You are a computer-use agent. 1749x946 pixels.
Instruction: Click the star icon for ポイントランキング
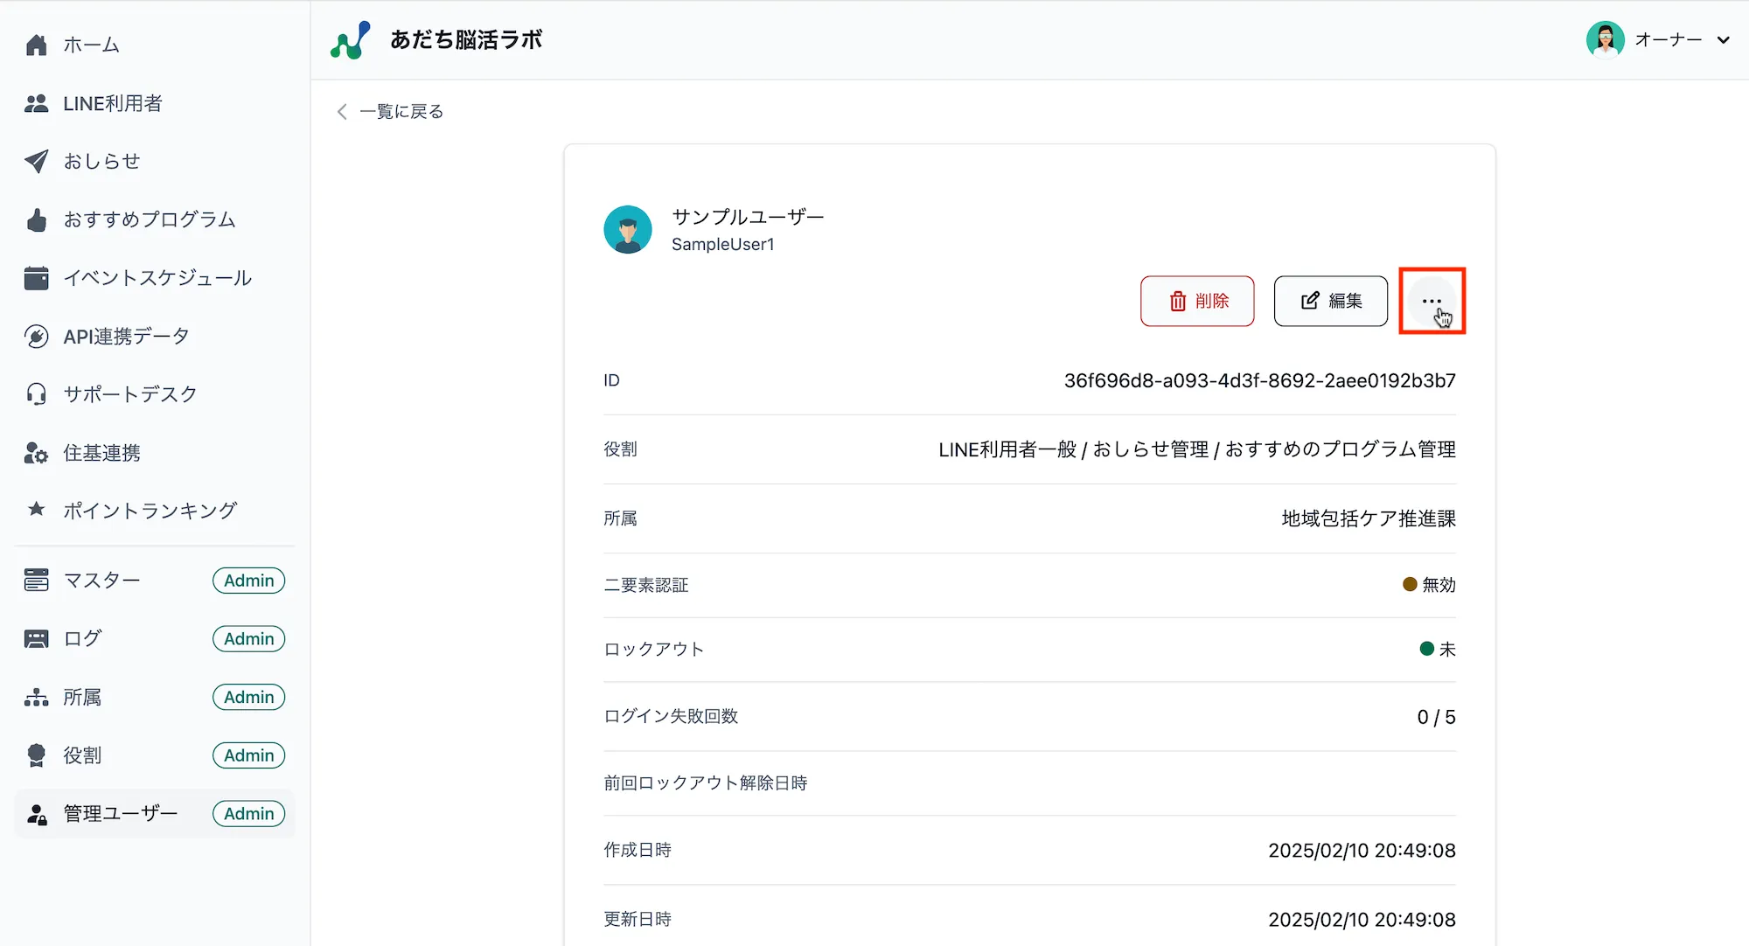[x=36, y=510]
